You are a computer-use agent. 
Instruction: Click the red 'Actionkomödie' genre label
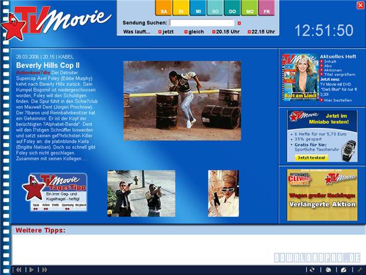pos(33,73)
